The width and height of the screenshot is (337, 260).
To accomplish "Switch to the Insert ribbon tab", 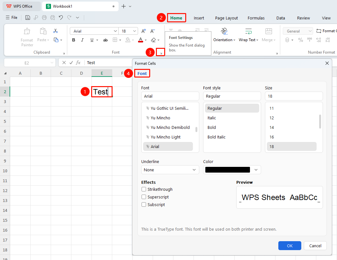I will [x=199, y=18].
